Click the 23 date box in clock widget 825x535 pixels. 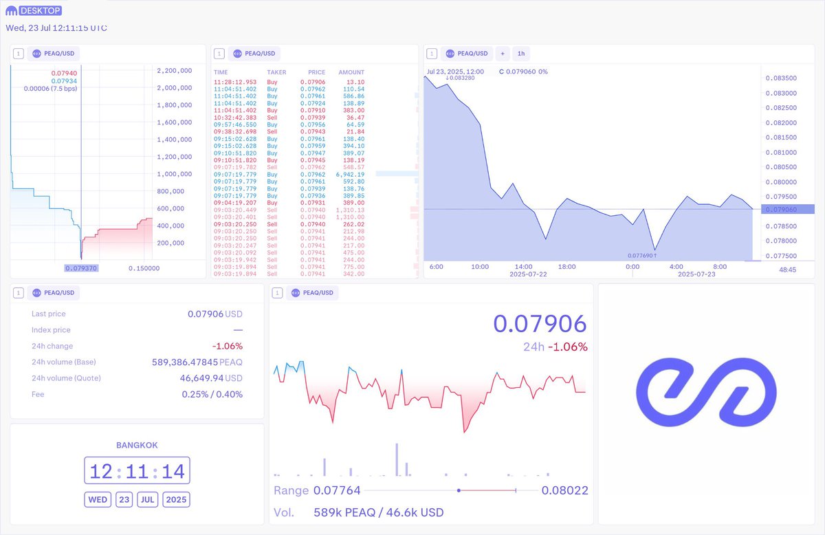coord(124,499)
